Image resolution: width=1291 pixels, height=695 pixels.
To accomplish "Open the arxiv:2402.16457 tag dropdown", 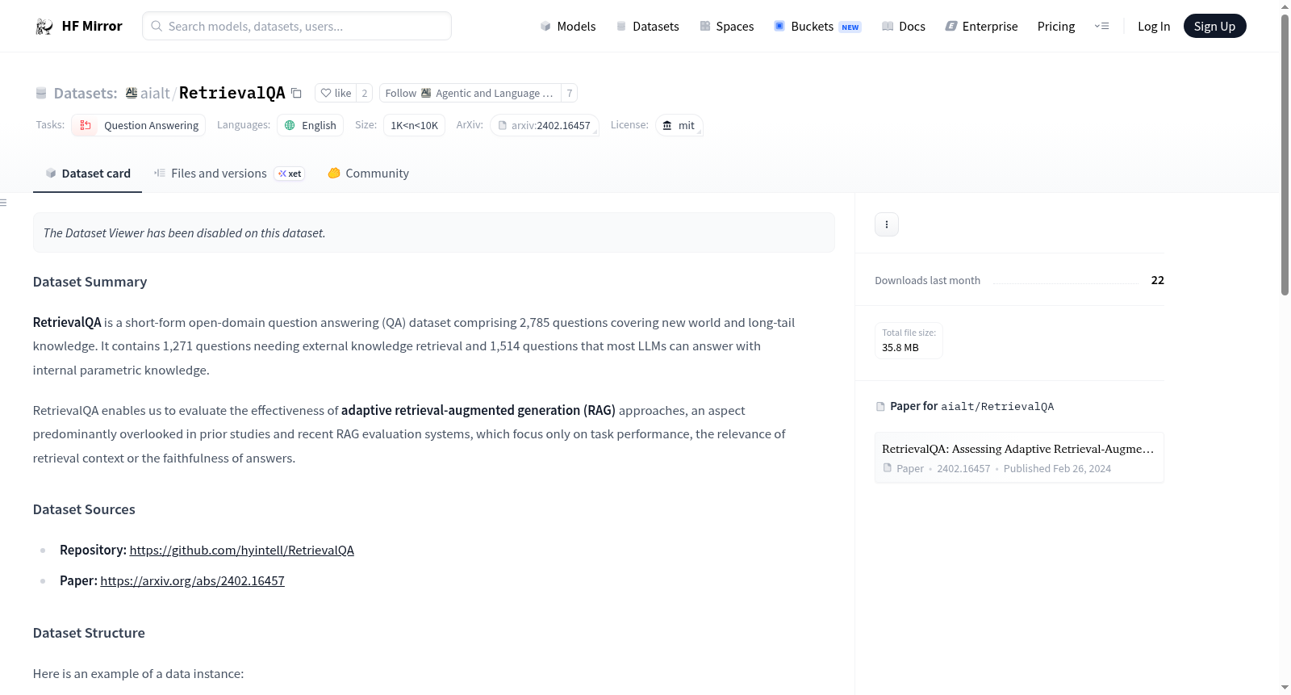I will pyautogui.click(x=545, y=125).
